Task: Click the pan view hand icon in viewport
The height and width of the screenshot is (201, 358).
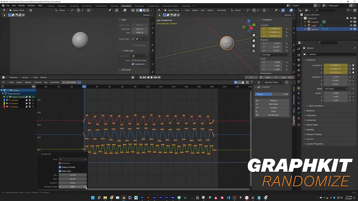Action: pos(254,40)
